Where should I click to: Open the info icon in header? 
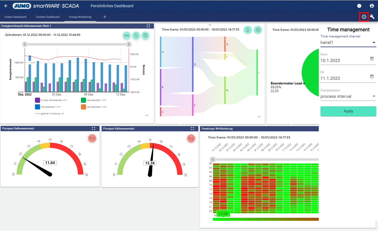359,6
